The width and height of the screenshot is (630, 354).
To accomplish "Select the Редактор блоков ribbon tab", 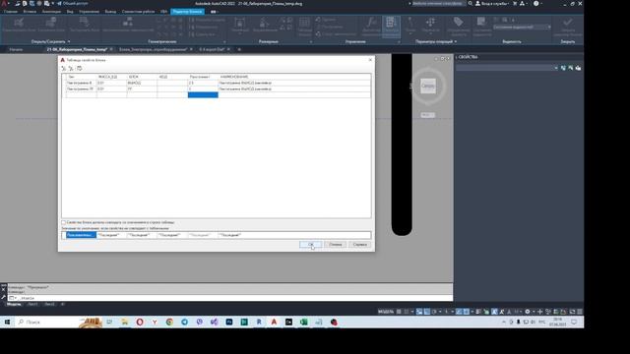I will pos(187,12).
